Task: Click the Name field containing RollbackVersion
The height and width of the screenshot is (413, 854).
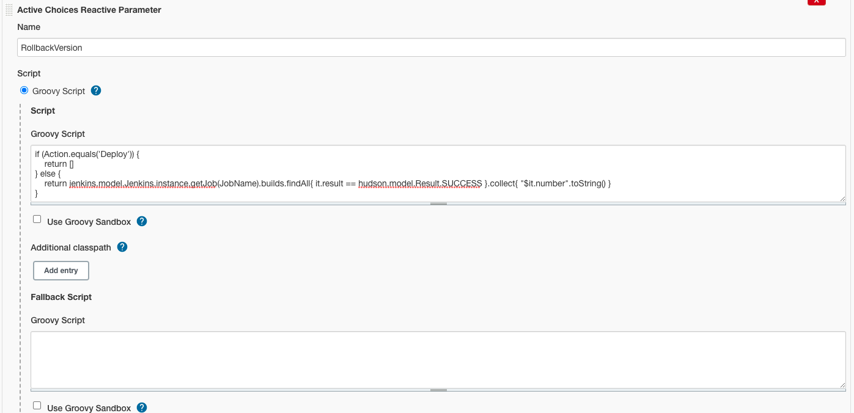Action: (431, 48)
